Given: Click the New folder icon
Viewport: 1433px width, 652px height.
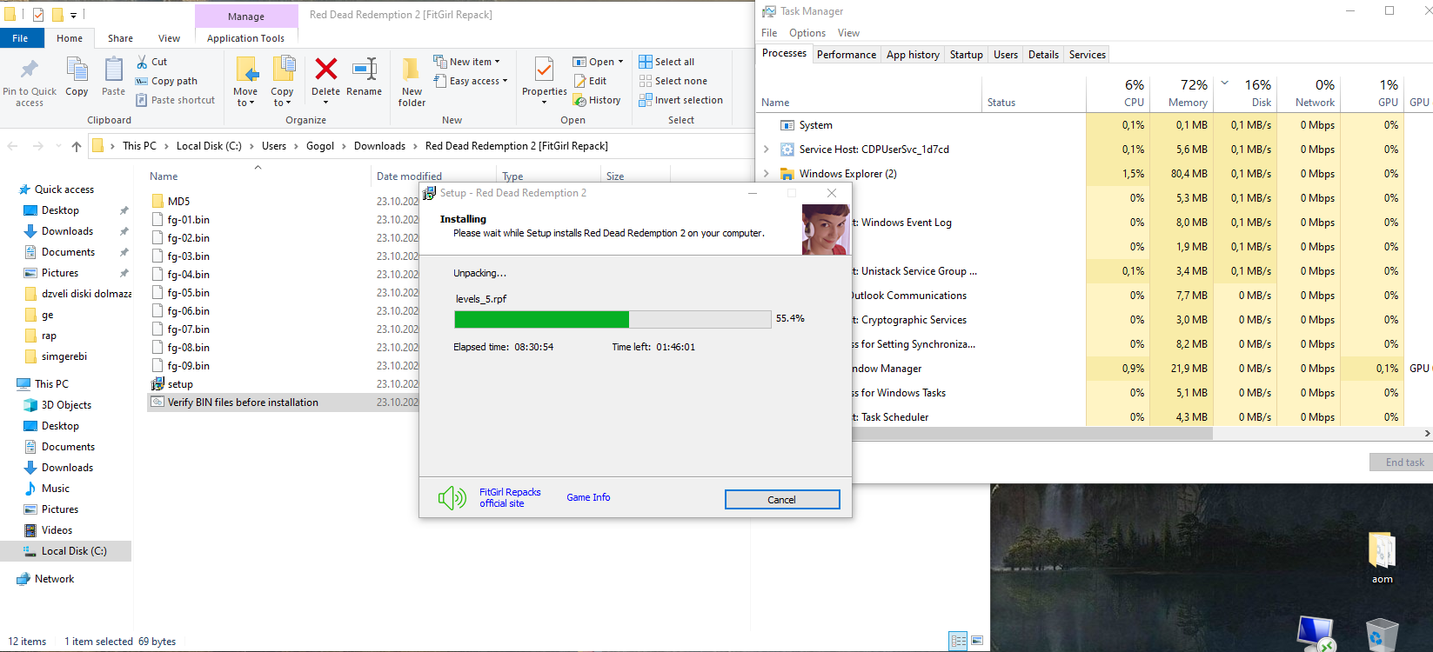Looking at the screenshot, I should click(412, 69).
